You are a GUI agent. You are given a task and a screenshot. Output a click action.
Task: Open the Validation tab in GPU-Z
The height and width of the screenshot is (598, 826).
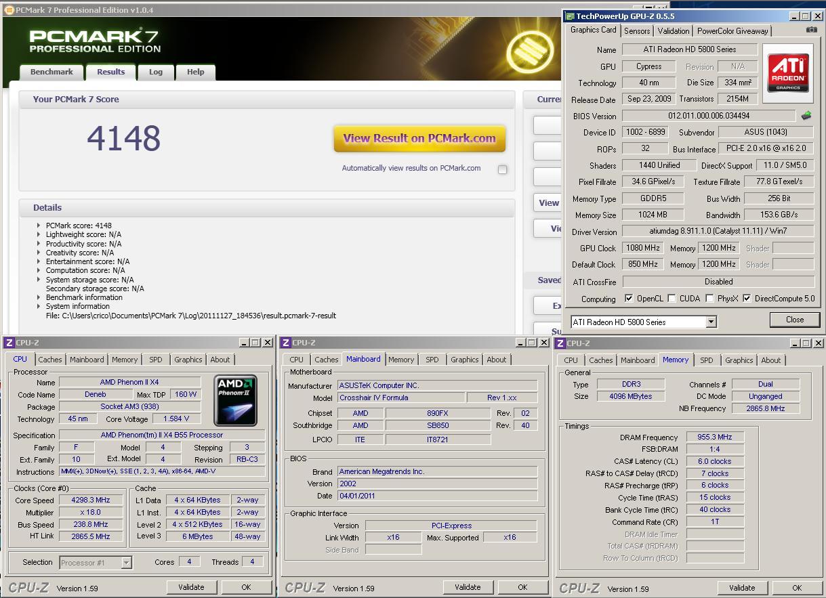click(674, 31)
